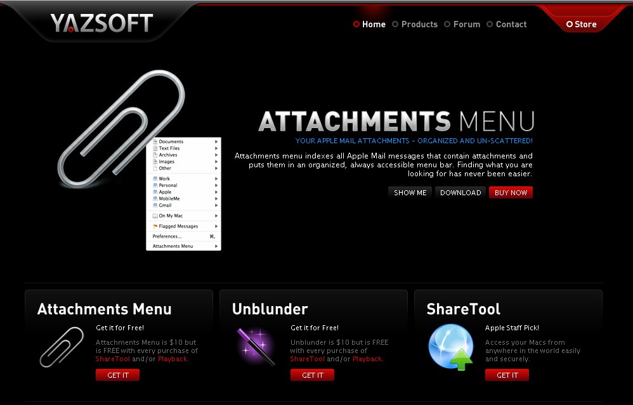Select the Other menu entry
633x405 pixels.
pyautogui.click(x=184, y=168)
